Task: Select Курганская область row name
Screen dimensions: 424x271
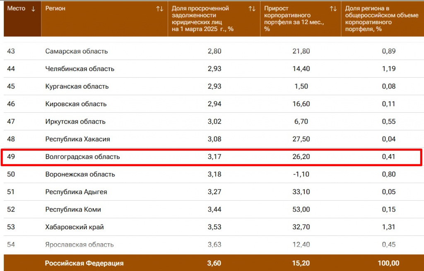Action: click(x=77, y=86)
